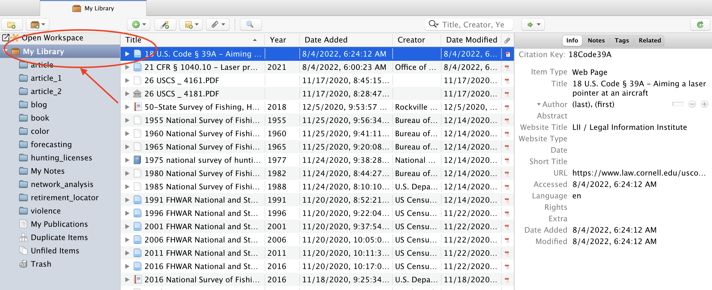Screen dimensions: 712x290
Task: Collapse the My Library tree
Action: pyautogui.click(x=5, y=52)
